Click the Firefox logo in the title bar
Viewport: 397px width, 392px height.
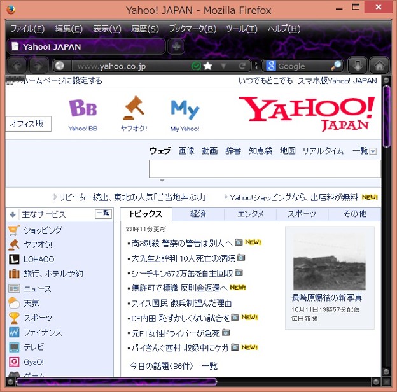[x=11, y=10]
